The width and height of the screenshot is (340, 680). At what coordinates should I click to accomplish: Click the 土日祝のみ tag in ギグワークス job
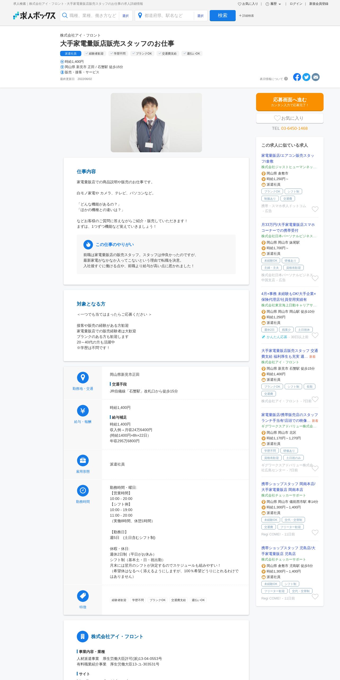(x=293, y=458)
